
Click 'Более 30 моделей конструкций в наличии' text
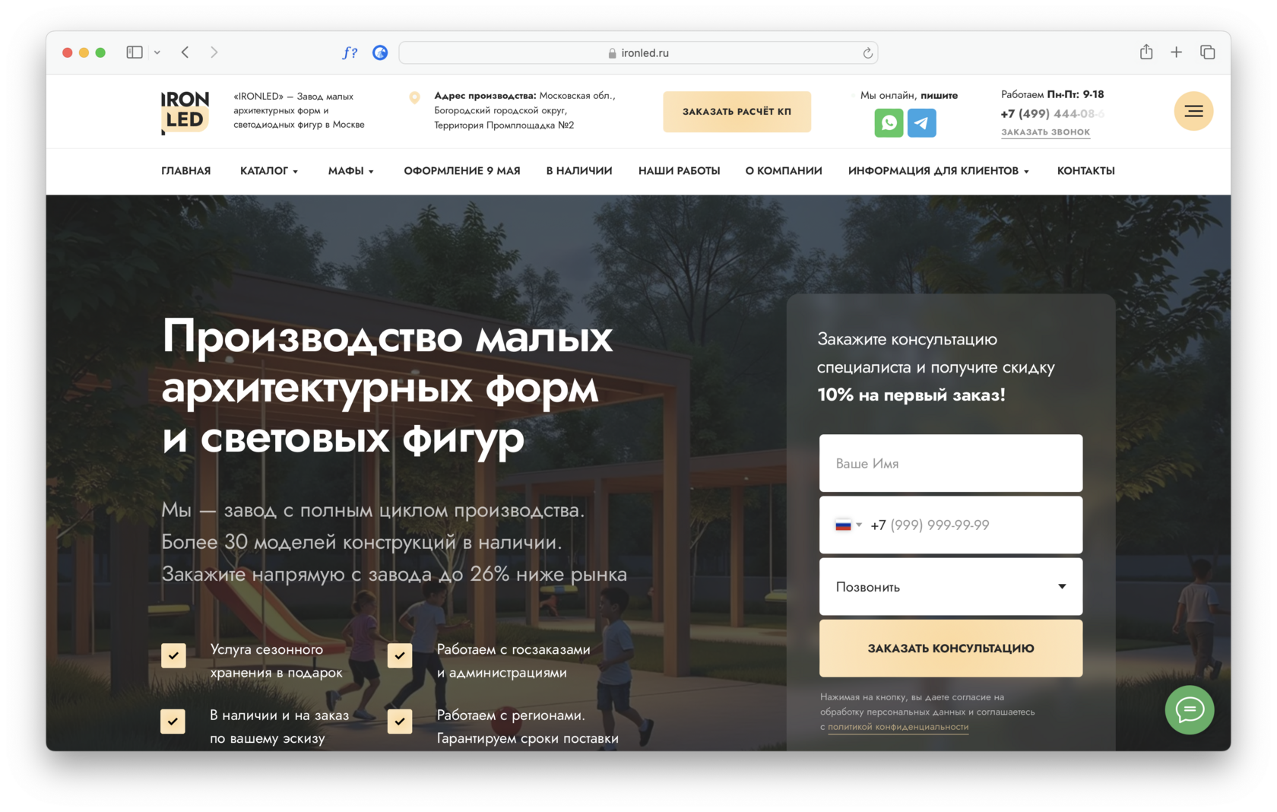point(362,542)
